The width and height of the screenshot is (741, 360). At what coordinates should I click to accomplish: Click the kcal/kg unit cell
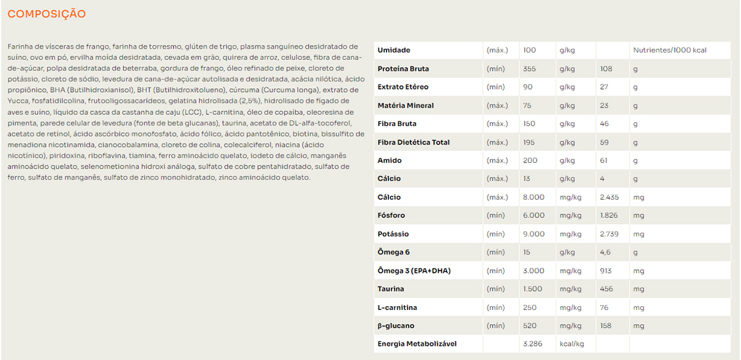pos(571,344)
